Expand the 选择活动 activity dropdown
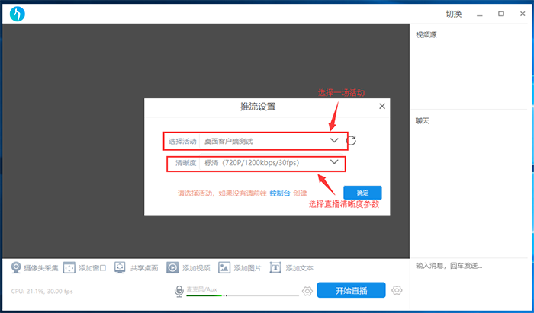 [x=333, y=141]
